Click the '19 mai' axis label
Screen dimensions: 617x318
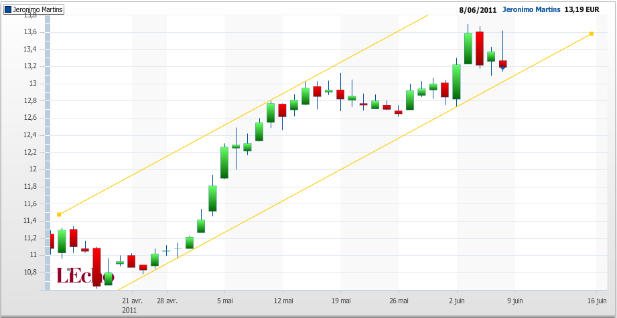click(x=340, y=301)
